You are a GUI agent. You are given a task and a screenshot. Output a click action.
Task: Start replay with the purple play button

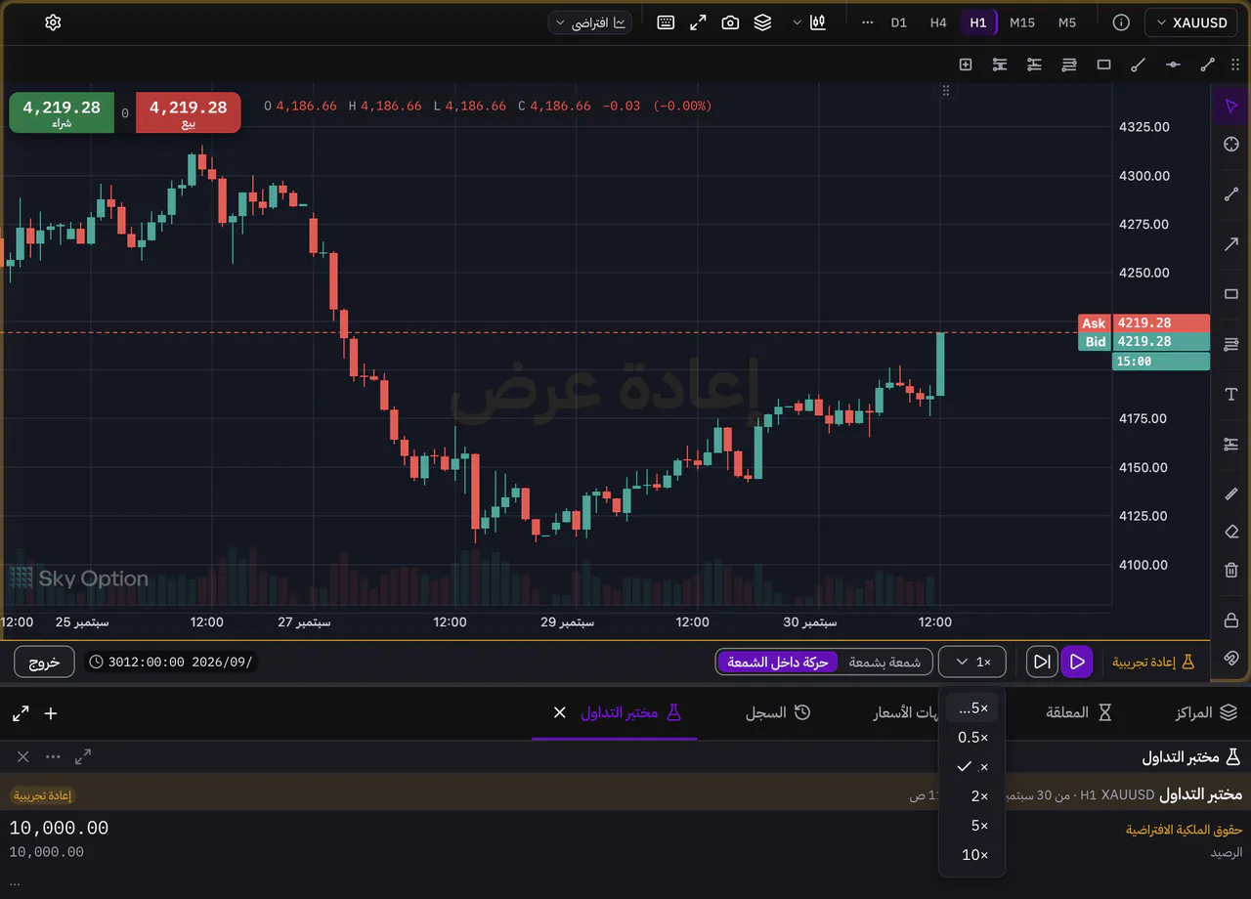click(x=1077, y=662)
